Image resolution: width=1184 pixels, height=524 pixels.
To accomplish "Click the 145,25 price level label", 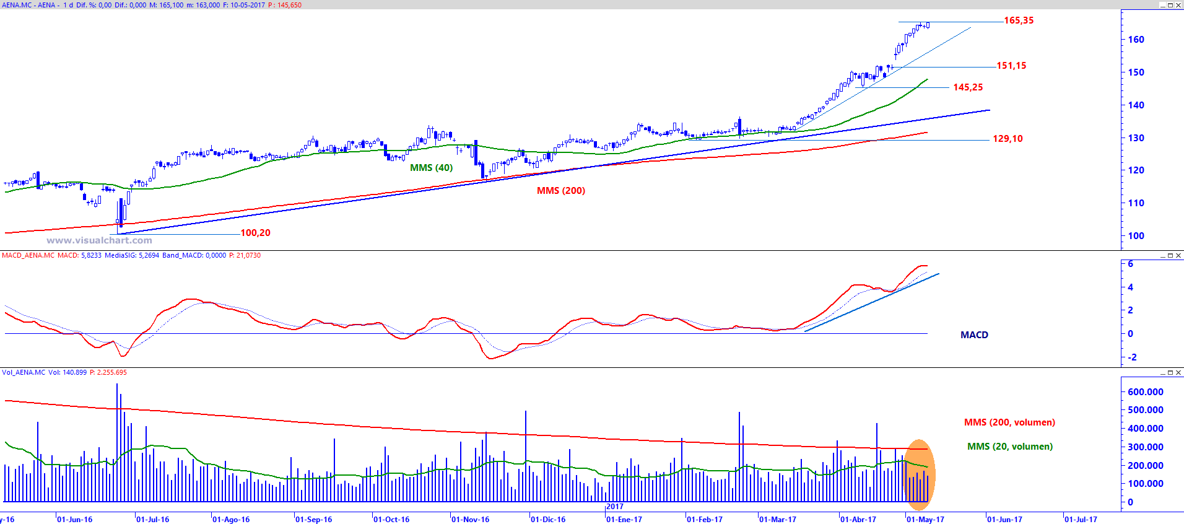I will click(x=968, y=87).
